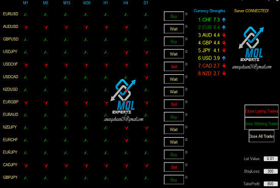The image size is (280, 188).
Task: Click EURUSD M1 green up arrow
Action: click(26, 14)
